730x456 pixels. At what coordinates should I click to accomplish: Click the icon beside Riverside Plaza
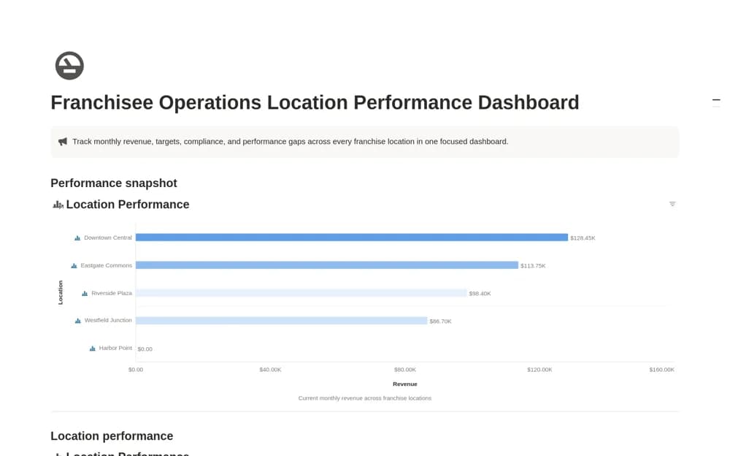85,293
